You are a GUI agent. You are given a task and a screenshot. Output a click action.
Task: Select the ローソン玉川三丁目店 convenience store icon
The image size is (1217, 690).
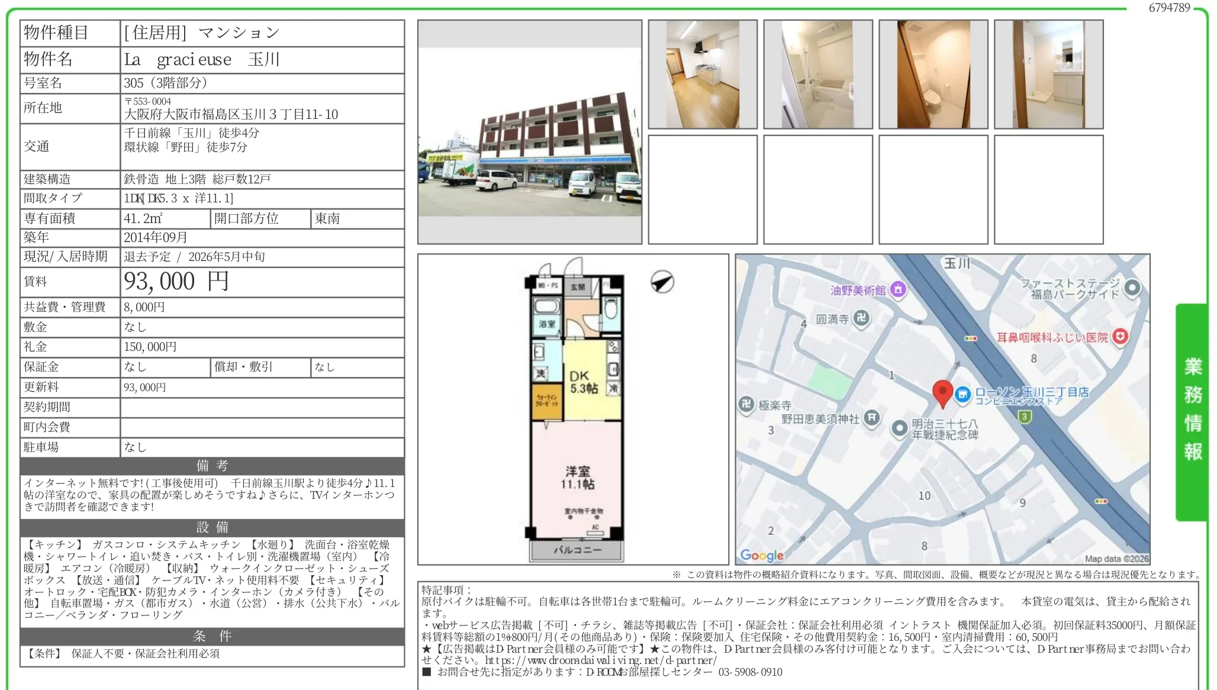coord(962,395)
